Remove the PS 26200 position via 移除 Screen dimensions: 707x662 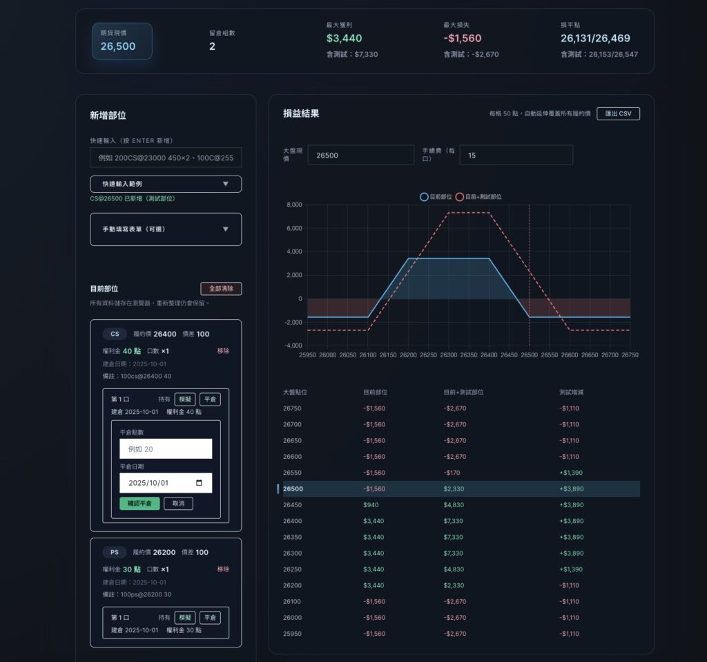(x=223, y=569)
